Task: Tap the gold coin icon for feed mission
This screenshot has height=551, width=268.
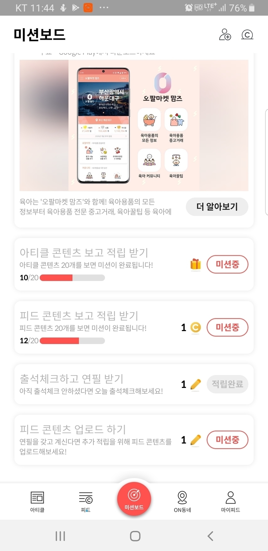Action: [x=195, y=327]
